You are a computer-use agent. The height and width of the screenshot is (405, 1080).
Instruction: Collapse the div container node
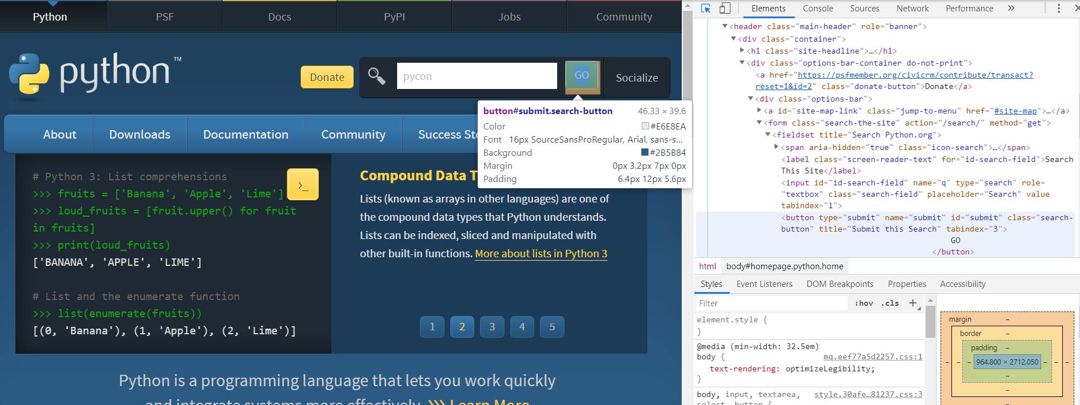[x=733, y=39]
